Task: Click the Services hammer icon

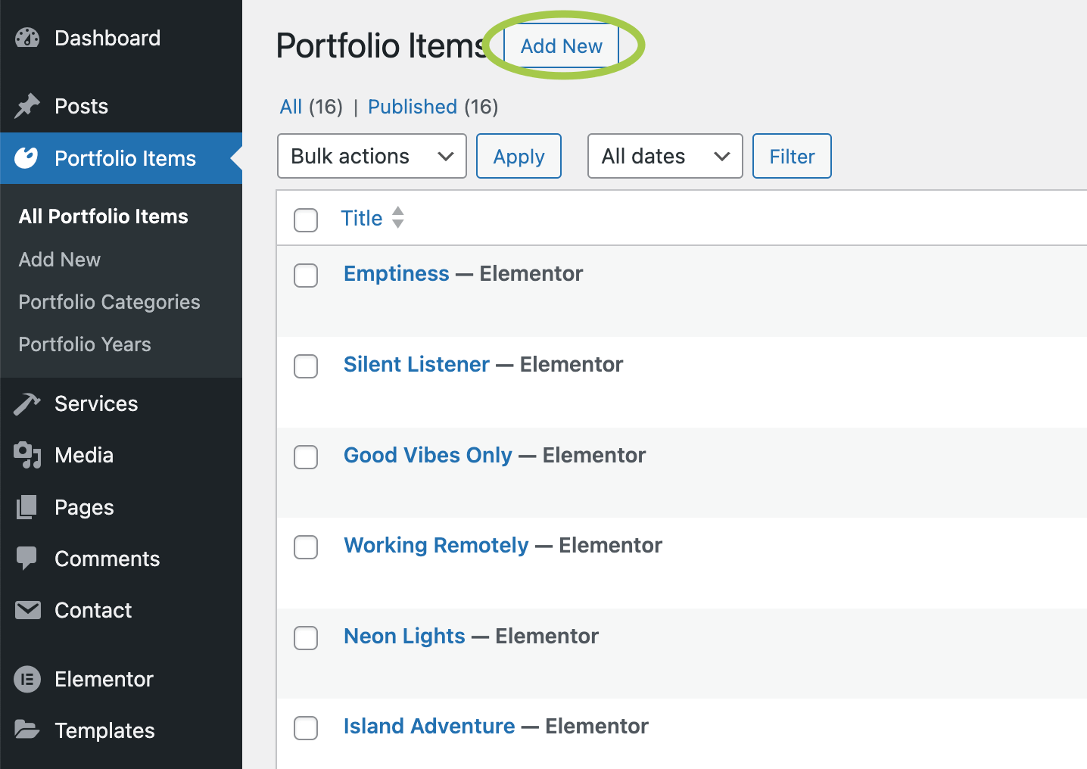Action: [x=27, y=404]
